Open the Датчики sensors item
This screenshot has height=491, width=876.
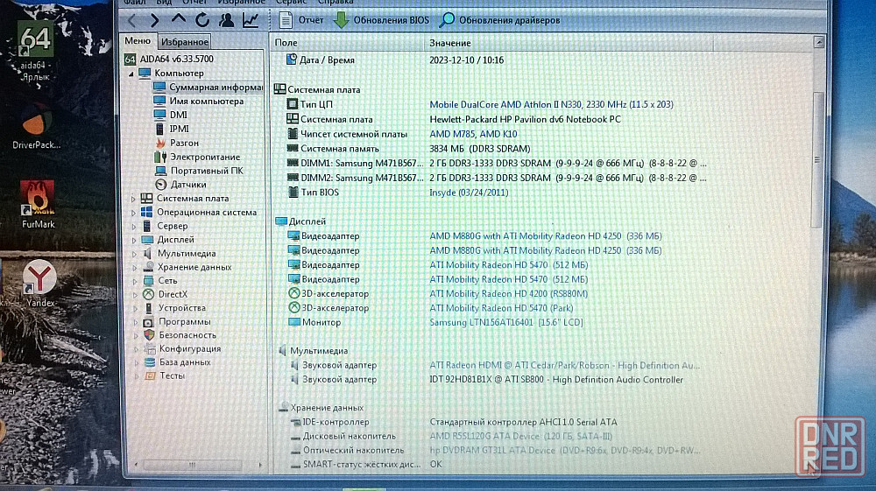tap(180, 184)
